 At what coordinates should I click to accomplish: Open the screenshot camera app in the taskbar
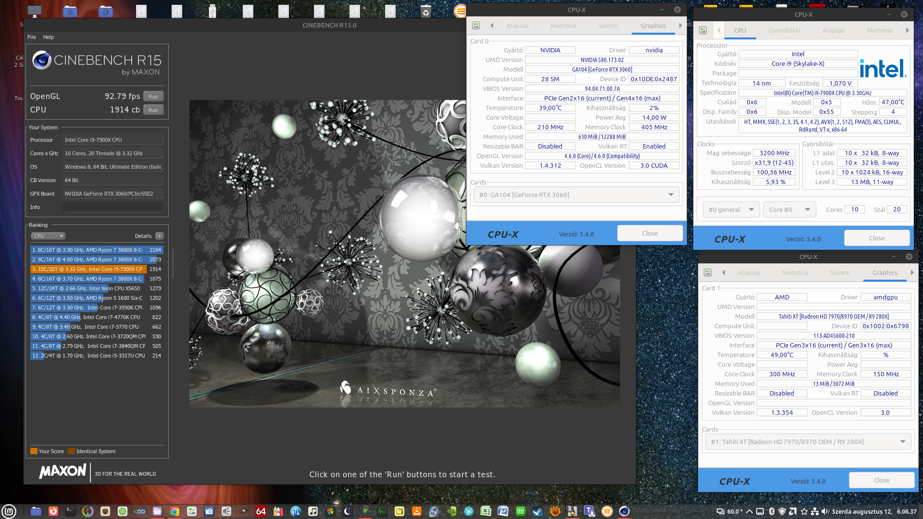click(x=209, y=511)
